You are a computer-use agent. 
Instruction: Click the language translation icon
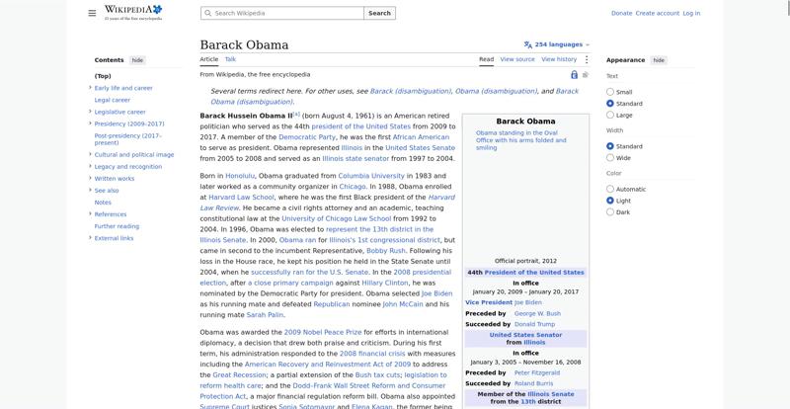coord(528,44)
